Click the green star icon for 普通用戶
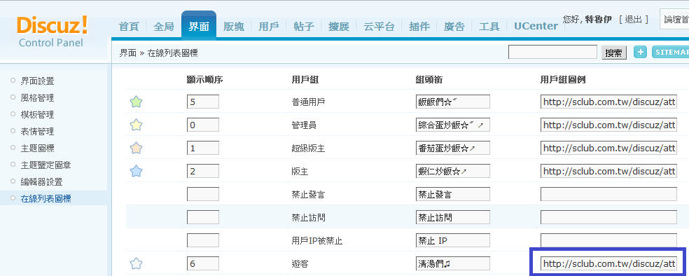 (x=137, y=102)
